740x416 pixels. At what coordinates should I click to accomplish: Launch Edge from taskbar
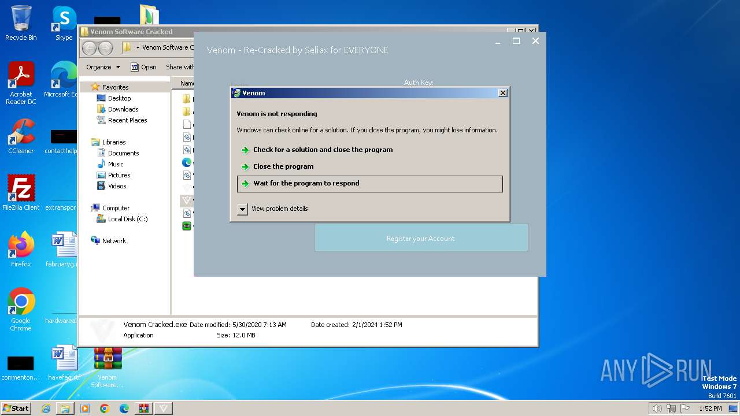coord(124,408)
